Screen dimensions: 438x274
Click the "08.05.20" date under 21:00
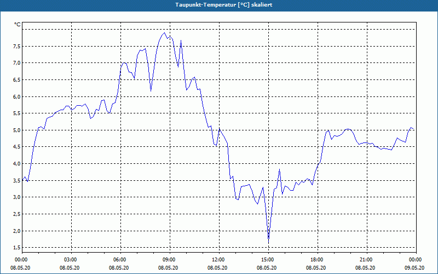(365, 268)
